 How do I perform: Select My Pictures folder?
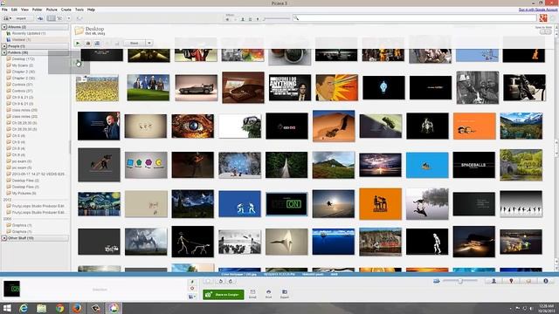(24, 194)
